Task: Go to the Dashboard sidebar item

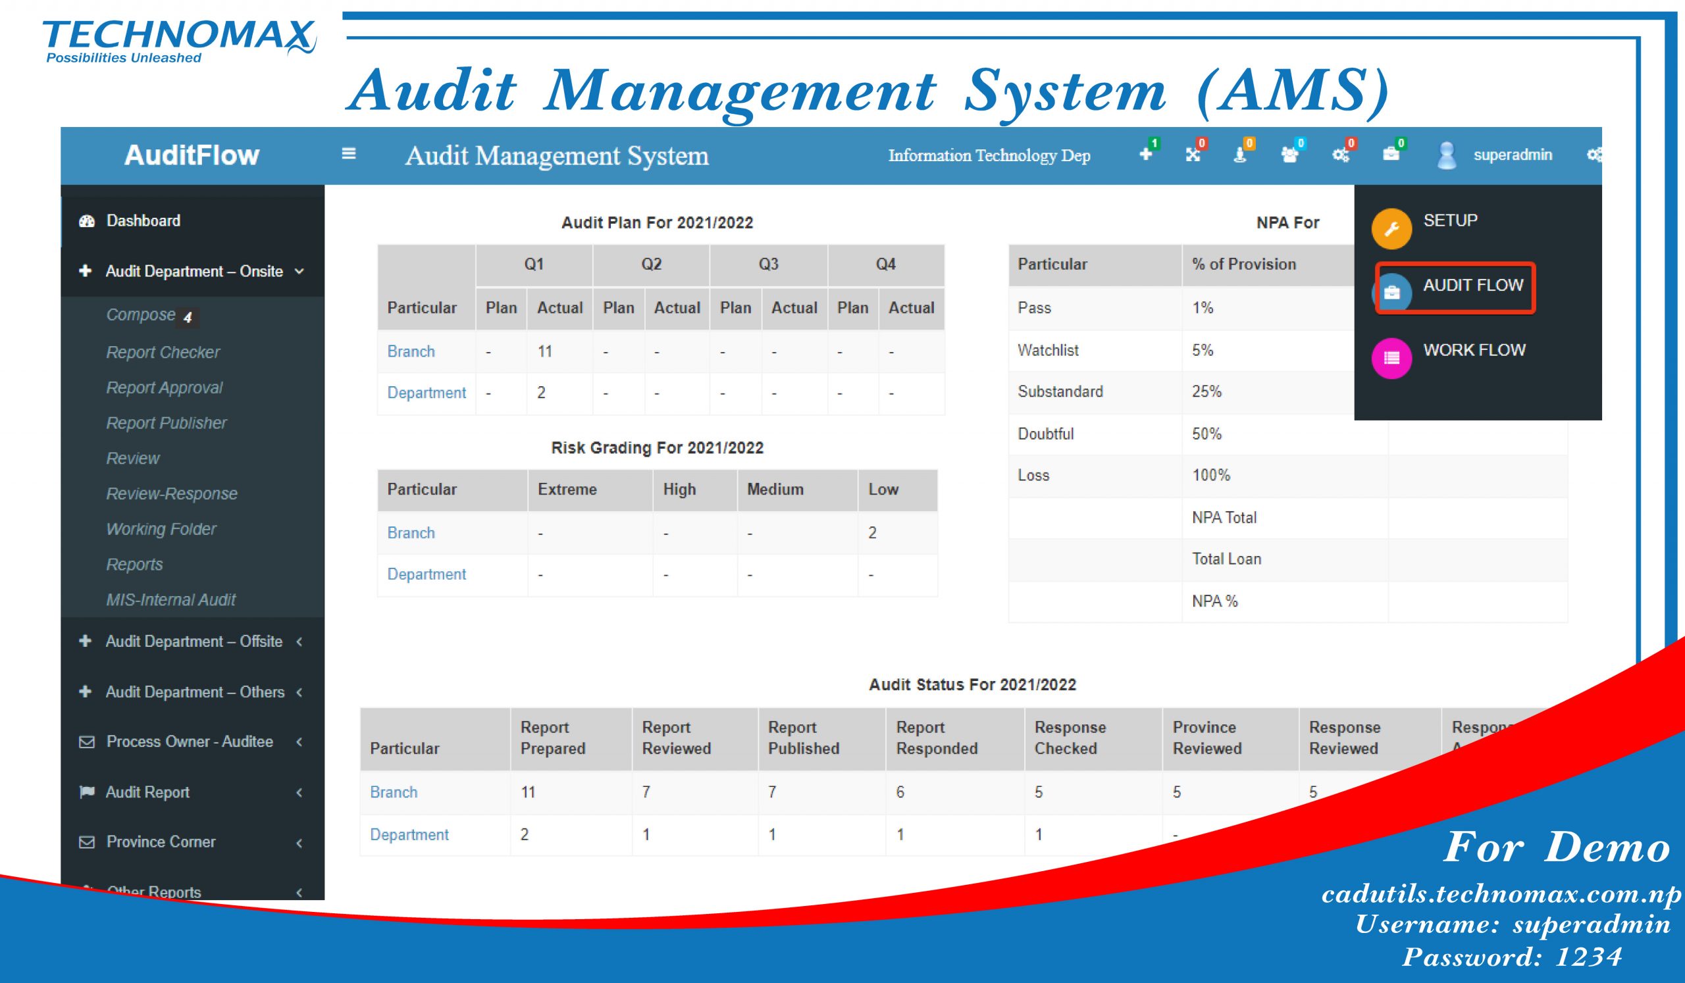Action: [x=143, y=221]
